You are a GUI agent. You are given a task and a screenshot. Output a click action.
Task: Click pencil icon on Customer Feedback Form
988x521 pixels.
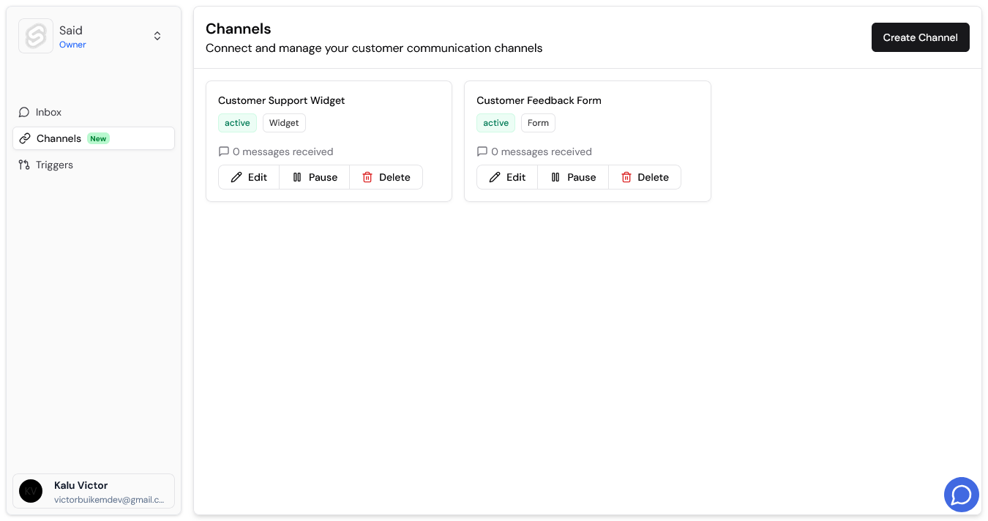[x=495, y=177]
